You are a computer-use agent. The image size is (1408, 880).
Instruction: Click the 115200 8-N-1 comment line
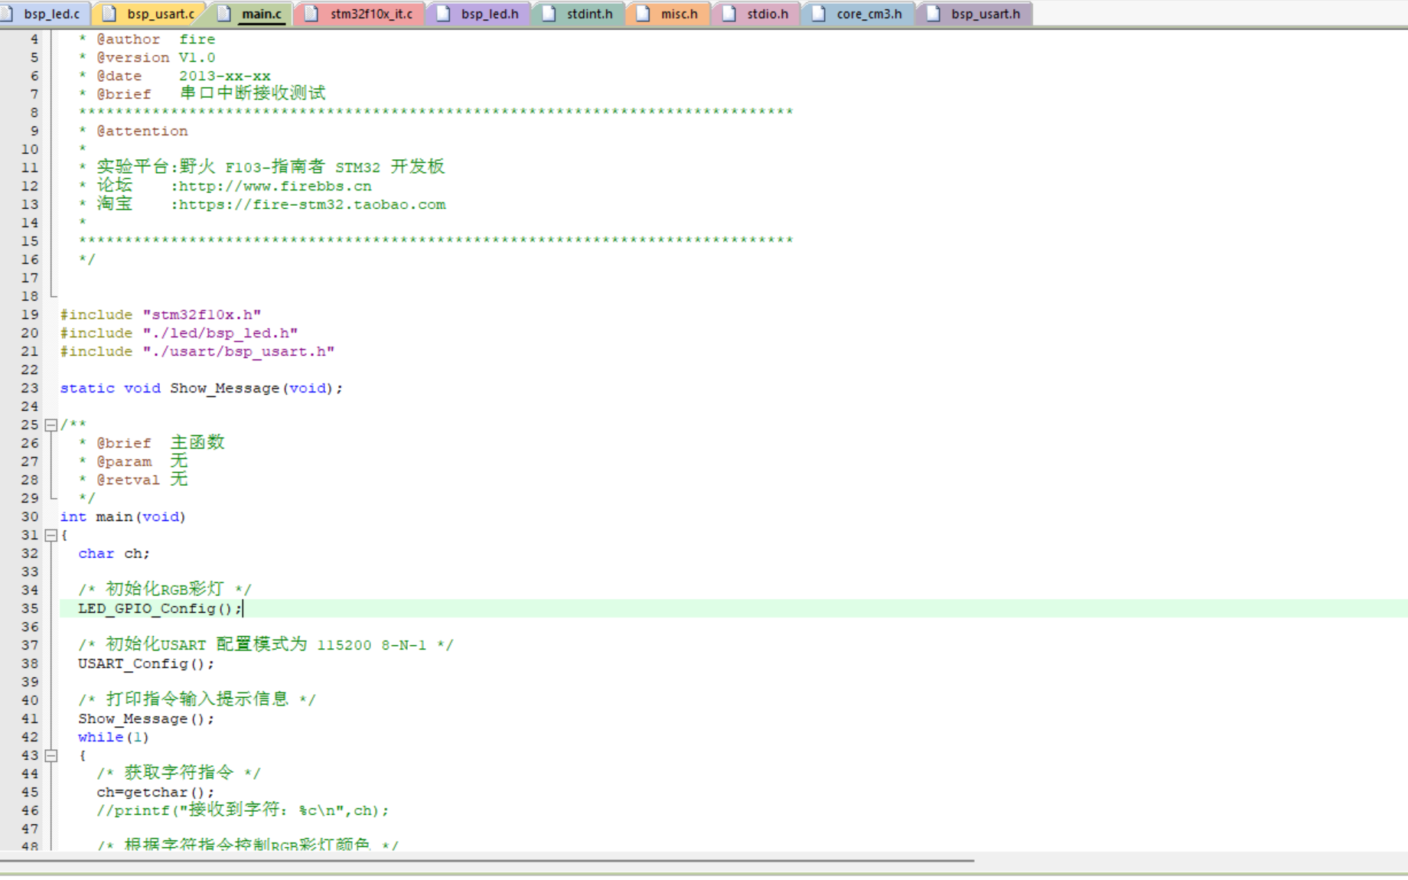click(x=266, y=644)
